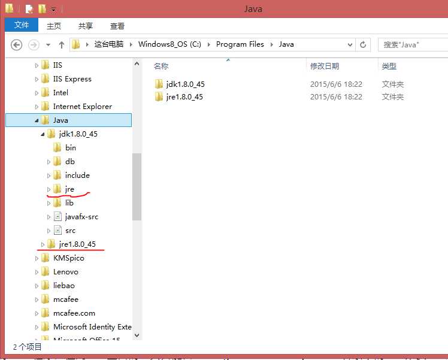
Task: Click the jre folder icon in tree
Action: [x=57, y=189]
